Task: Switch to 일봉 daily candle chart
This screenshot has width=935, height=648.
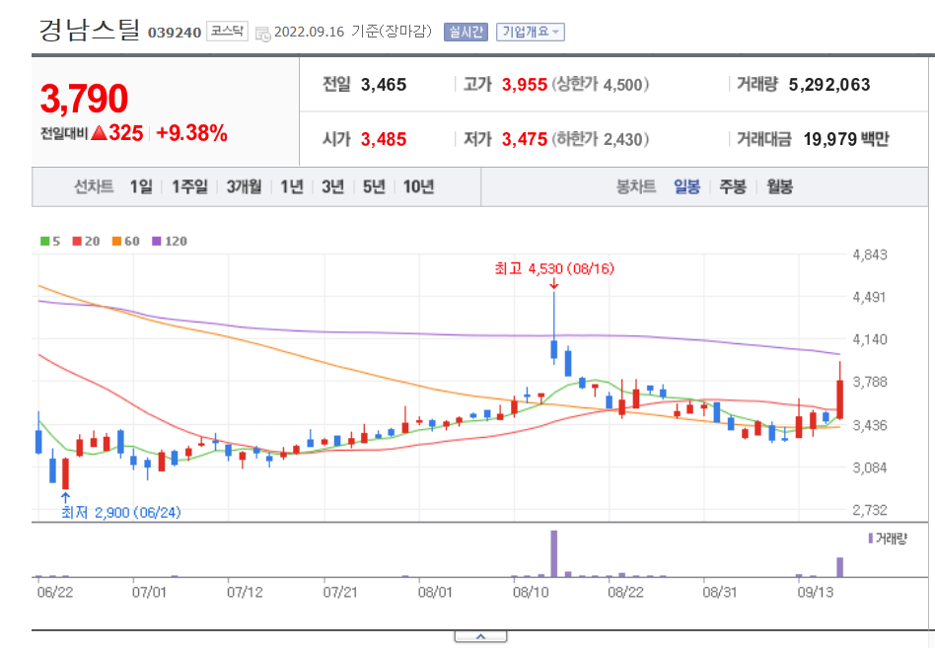Action: point(686,186)
